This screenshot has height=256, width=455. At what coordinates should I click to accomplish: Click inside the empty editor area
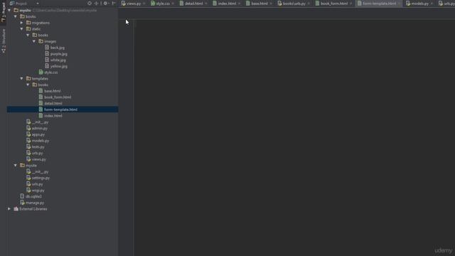tap(294, 137)
